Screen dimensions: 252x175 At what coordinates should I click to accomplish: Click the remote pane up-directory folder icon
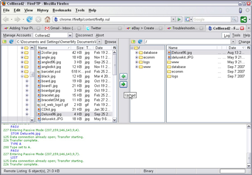coord(133,42)
